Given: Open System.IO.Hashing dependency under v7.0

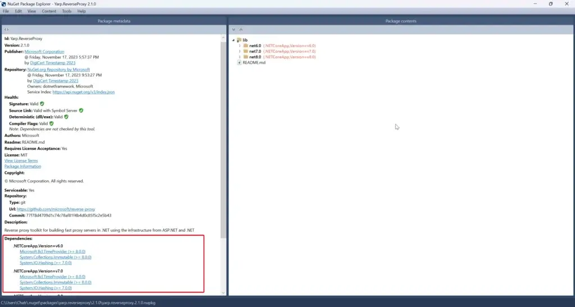Looking at the screenshot, I should pyautogui.click(x=46, y=288).
